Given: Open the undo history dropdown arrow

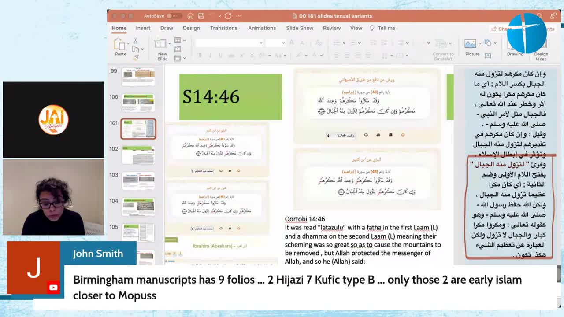Looking at the screenshot, I should [219, 16].
